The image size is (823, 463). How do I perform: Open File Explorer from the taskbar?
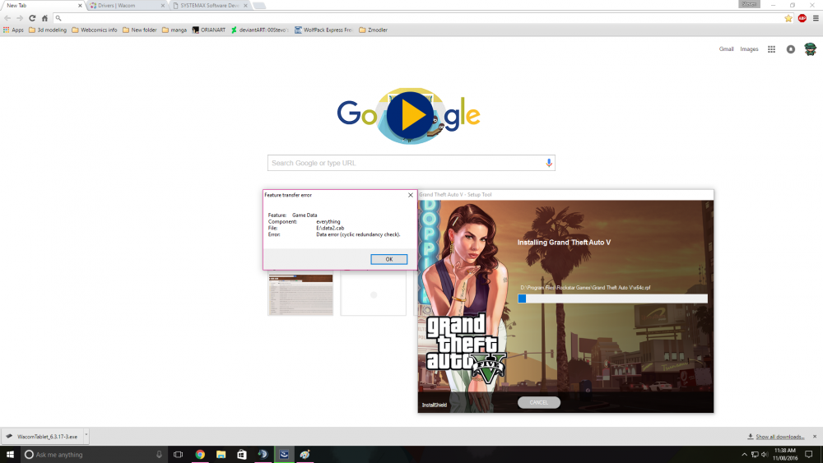point(221,454)
